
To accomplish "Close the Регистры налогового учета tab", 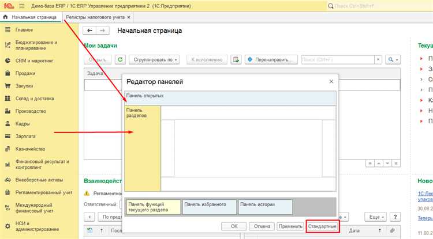I will 129,17.
